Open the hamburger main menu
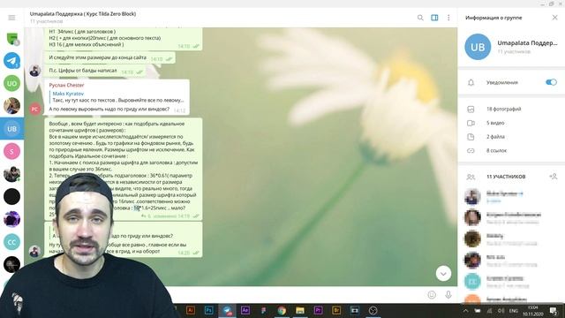565x318 pixels. [11, 18]
